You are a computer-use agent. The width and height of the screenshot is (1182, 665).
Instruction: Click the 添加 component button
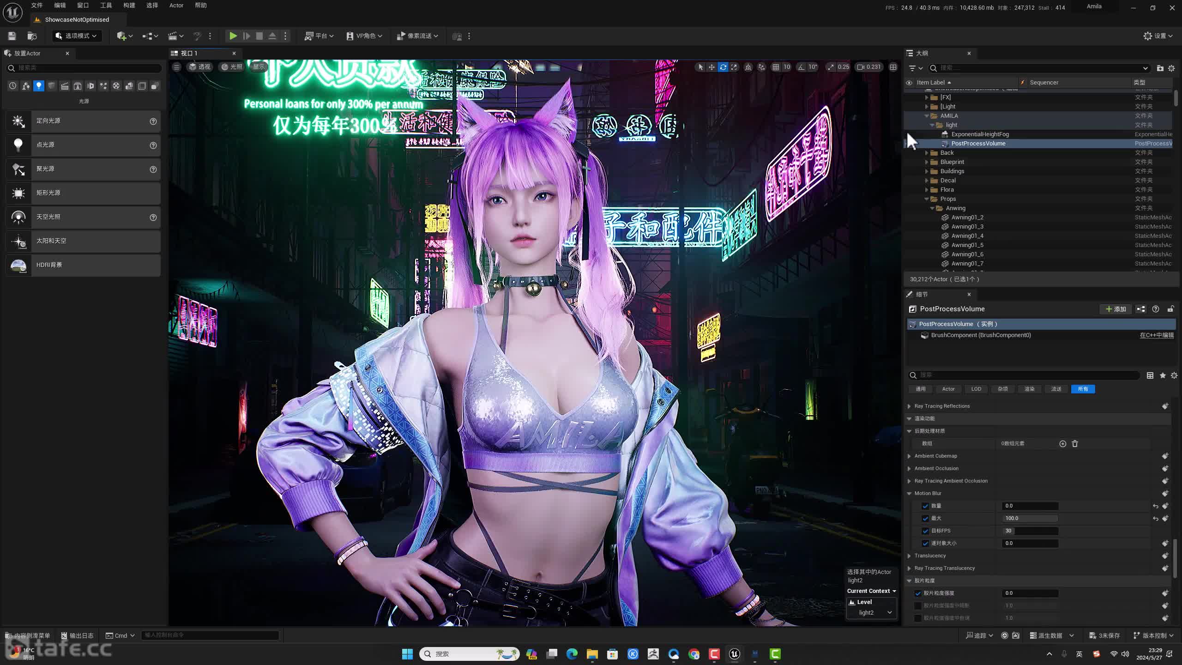pos(1116,309)
